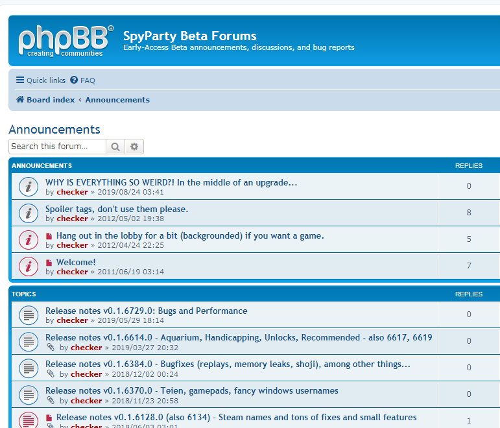Focus the Search this forum field
Screen dimensions: 500x428
click(x=58, y=147)
